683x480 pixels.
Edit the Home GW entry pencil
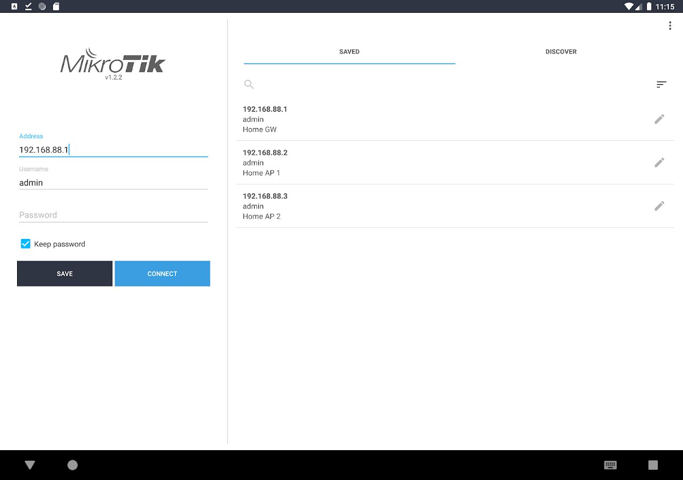point(660,119)
